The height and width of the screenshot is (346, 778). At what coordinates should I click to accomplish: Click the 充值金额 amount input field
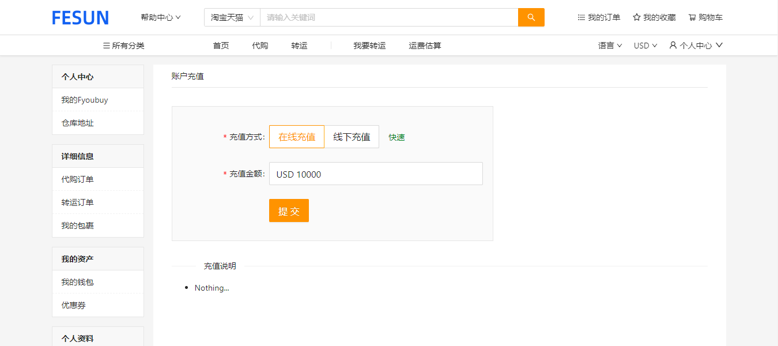point(375,174)
